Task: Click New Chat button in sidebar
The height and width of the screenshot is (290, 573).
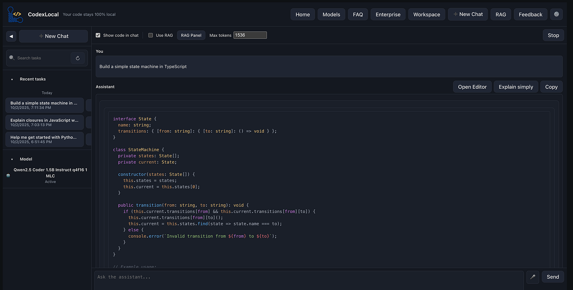Action: point(54,36)
